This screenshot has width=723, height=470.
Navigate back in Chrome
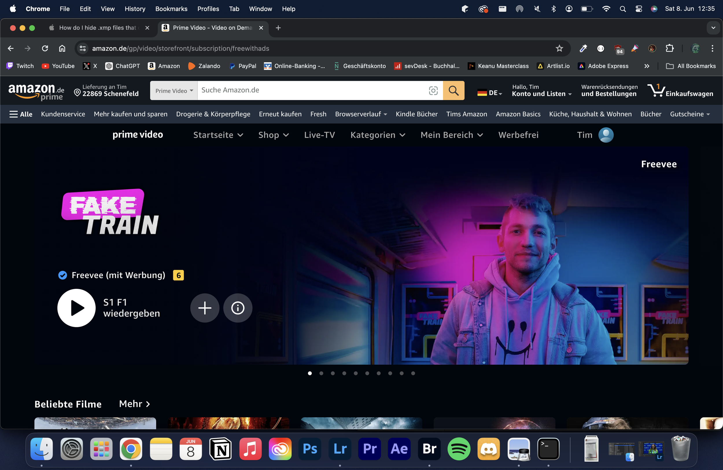11,48
